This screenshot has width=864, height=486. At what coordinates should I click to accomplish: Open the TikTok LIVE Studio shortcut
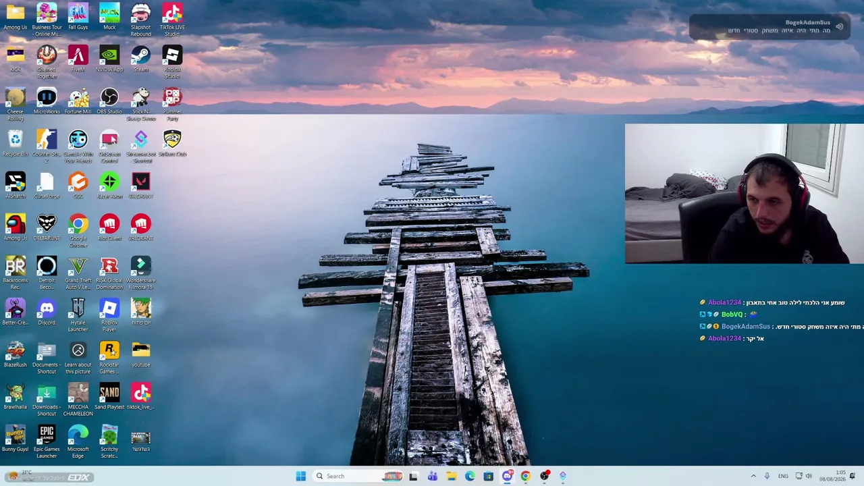coord(172,20)
